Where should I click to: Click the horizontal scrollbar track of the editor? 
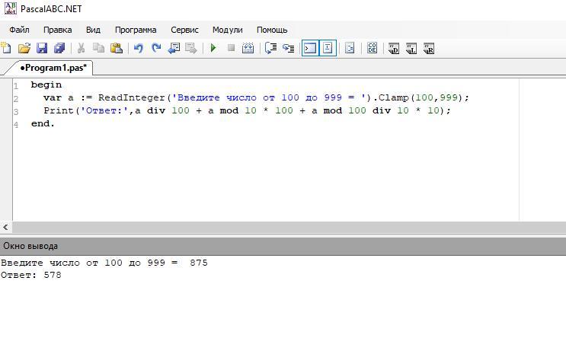(x=289, y=228)
